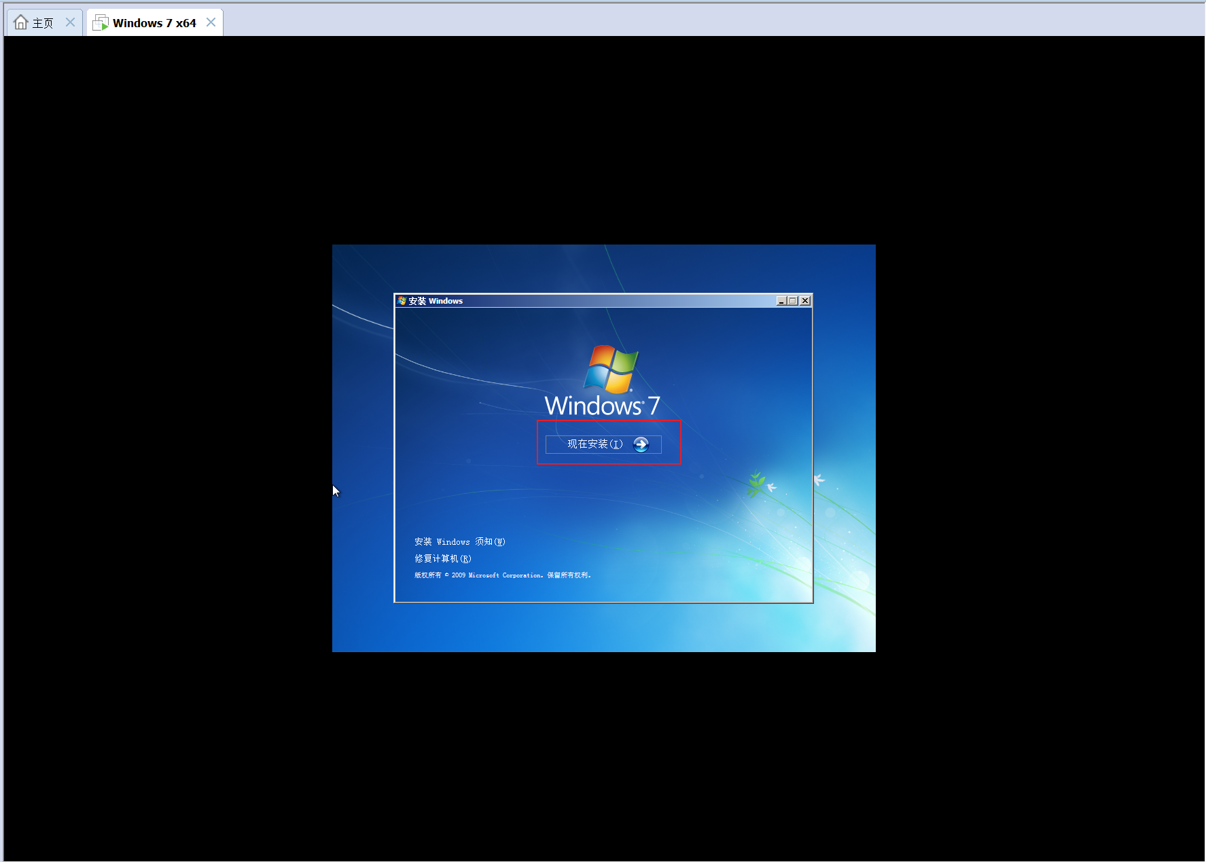Maximize the 安装 Windows dialog

(792, 301)
